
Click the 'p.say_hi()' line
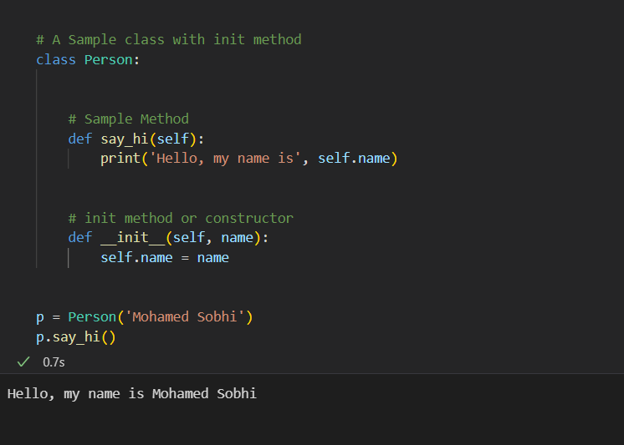click(x=76, y=337)
